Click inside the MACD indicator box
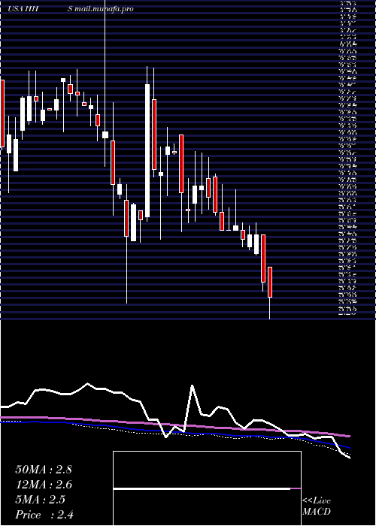Image resolution: width=376 pixels, height=526 pixels. click(x=207, y=488)
